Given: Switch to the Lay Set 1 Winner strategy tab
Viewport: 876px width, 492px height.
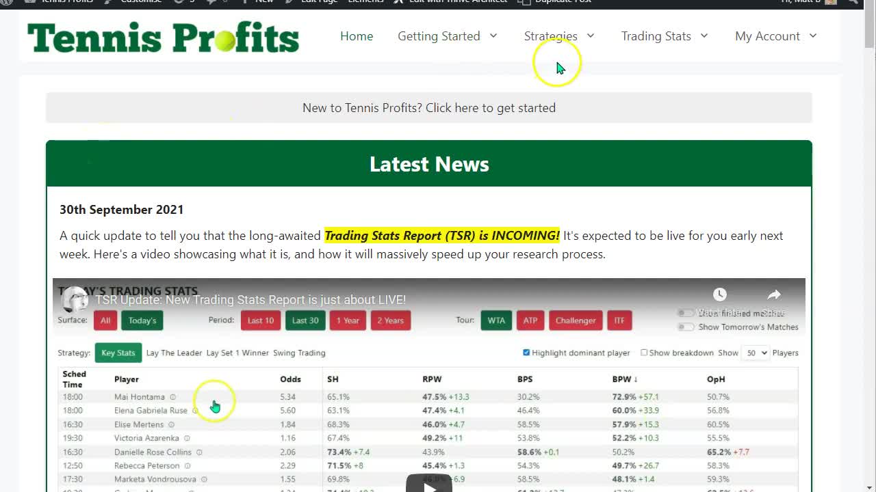Looking at the screenshot, I should point(237,353).
